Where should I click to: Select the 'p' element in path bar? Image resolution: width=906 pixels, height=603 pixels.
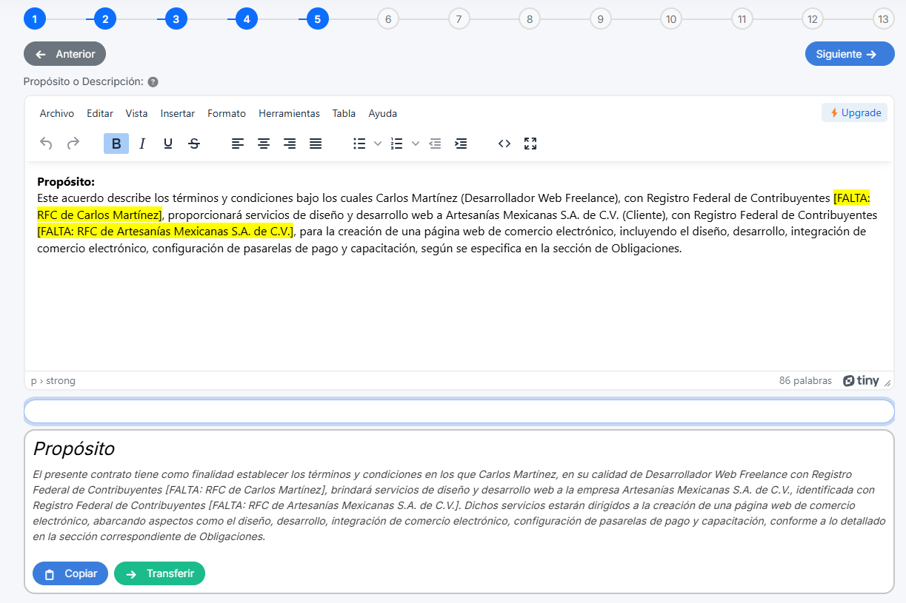[x=33, y=381]
